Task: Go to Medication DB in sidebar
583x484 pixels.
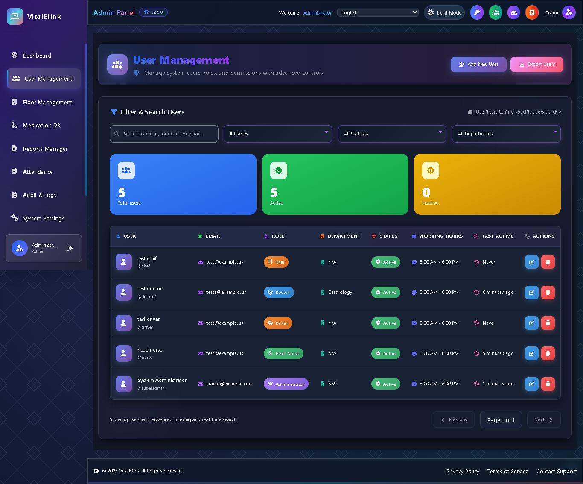Action: pos(41,125)
